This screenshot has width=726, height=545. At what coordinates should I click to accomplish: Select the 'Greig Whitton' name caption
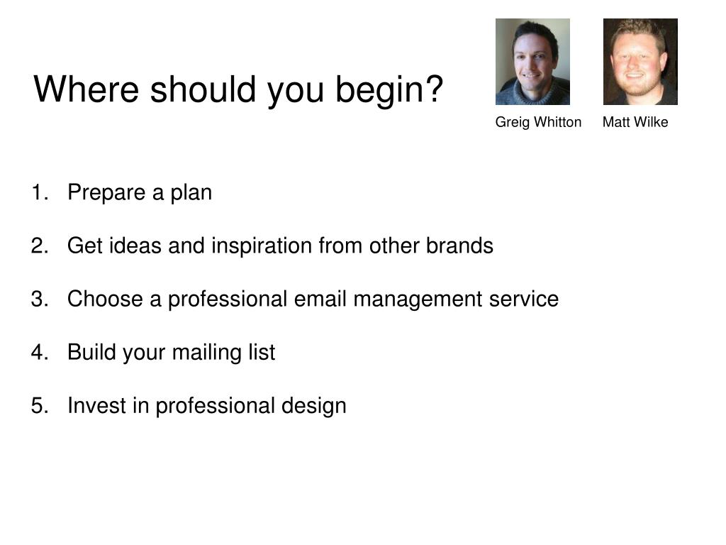538,122
